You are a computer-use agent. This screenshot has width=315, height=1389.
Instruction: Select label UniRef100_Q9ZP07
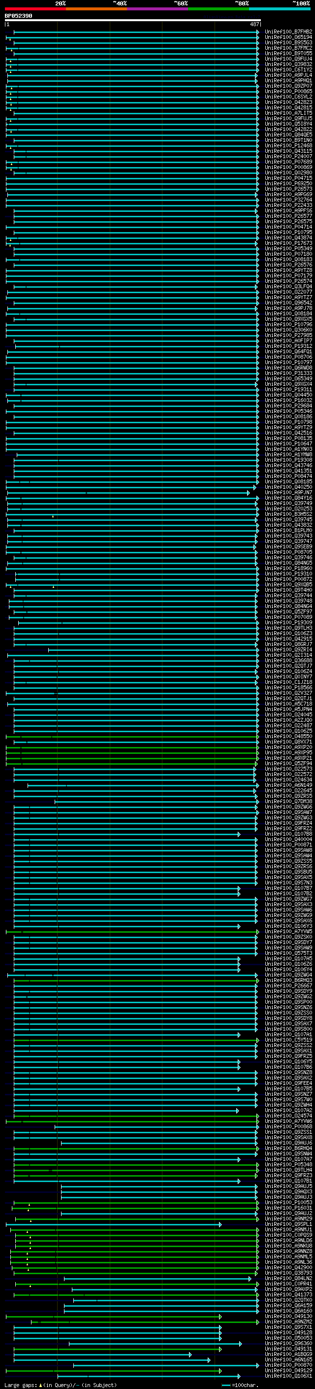[x=288, y=86]
